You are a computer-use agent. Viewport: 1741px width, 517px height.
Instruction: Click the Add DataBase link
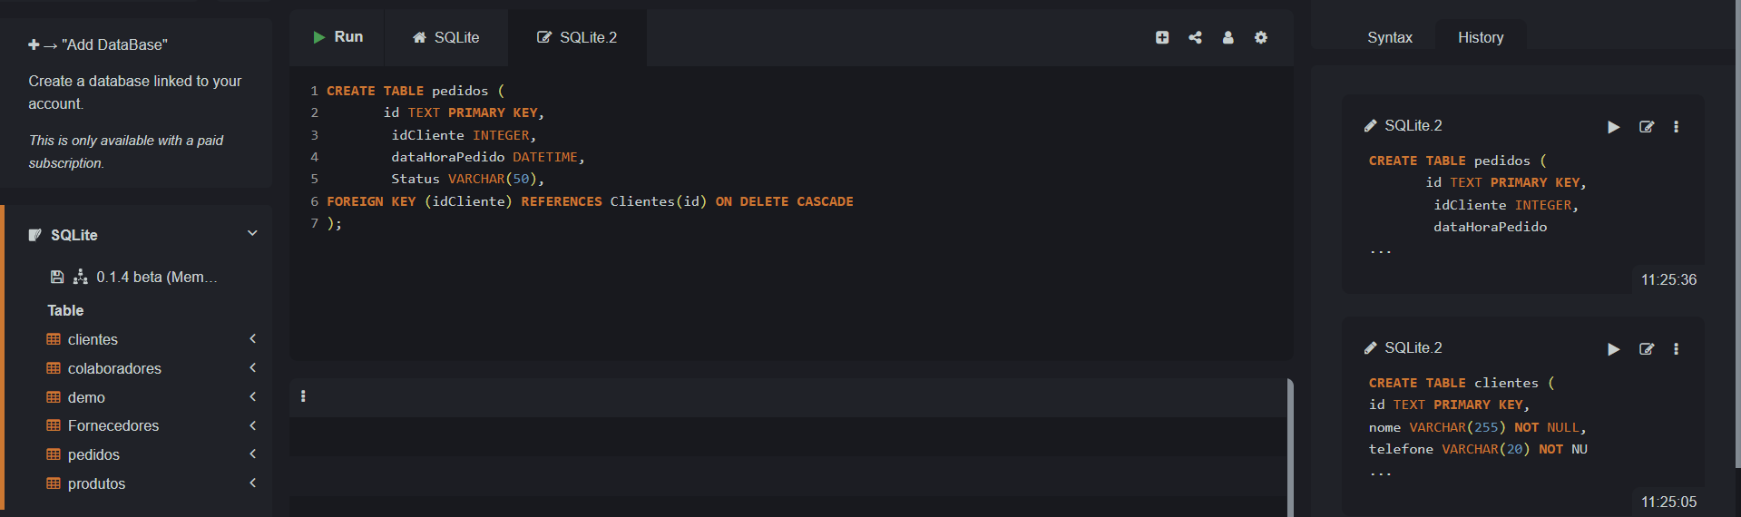[98, 44]
